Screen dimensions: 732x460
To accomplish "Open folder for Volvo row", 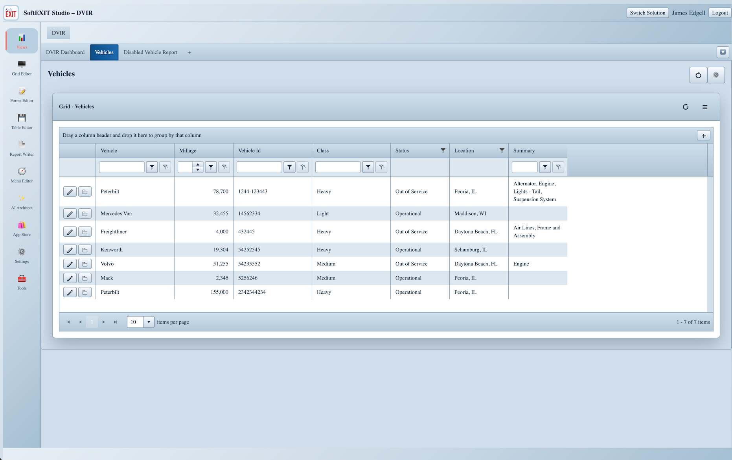I will point(85,264).
